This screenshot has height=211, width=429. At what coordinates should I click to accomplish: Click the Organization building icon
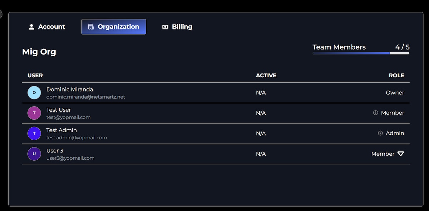91,27
